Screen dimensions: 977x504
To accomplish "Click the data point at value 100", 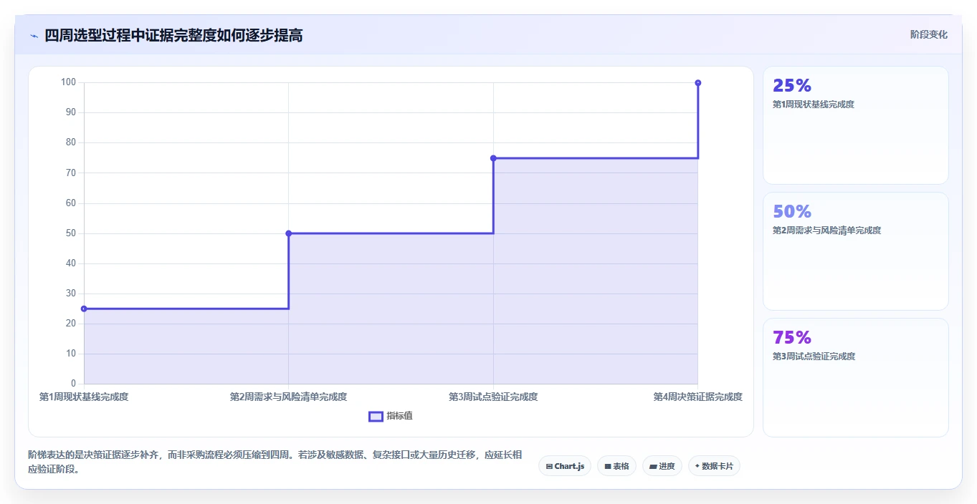I will coord(698,83).
